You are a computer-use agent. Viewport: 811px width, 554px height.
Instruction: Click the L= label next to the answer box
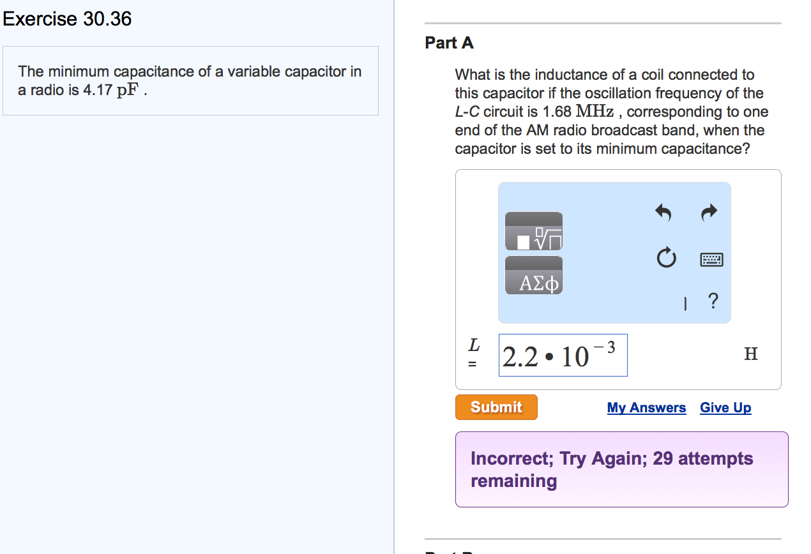pyautogui.click(x=473, y=353)
